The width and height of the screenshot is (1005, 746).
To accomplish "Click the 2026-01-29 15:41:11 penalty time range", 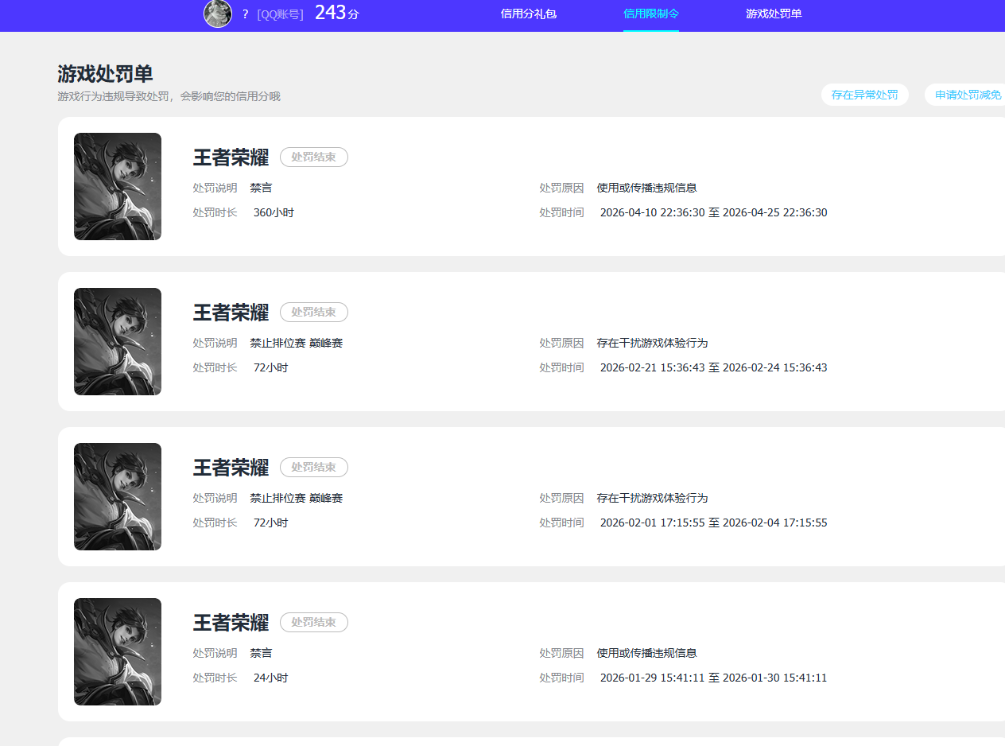I will (713, 678).
